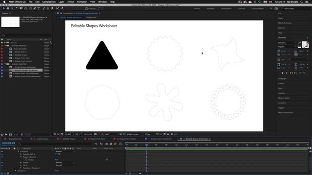Select the Zoom magnifier tool
Image resolution: width=312 pixels, height=175 pixels.
coord(12,9)
